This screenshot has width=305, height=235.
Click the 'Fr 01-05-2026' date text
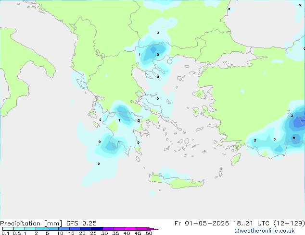202,223
